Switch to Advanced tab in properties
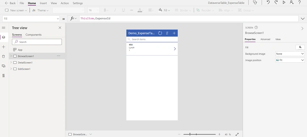 [x=265, y=39]
